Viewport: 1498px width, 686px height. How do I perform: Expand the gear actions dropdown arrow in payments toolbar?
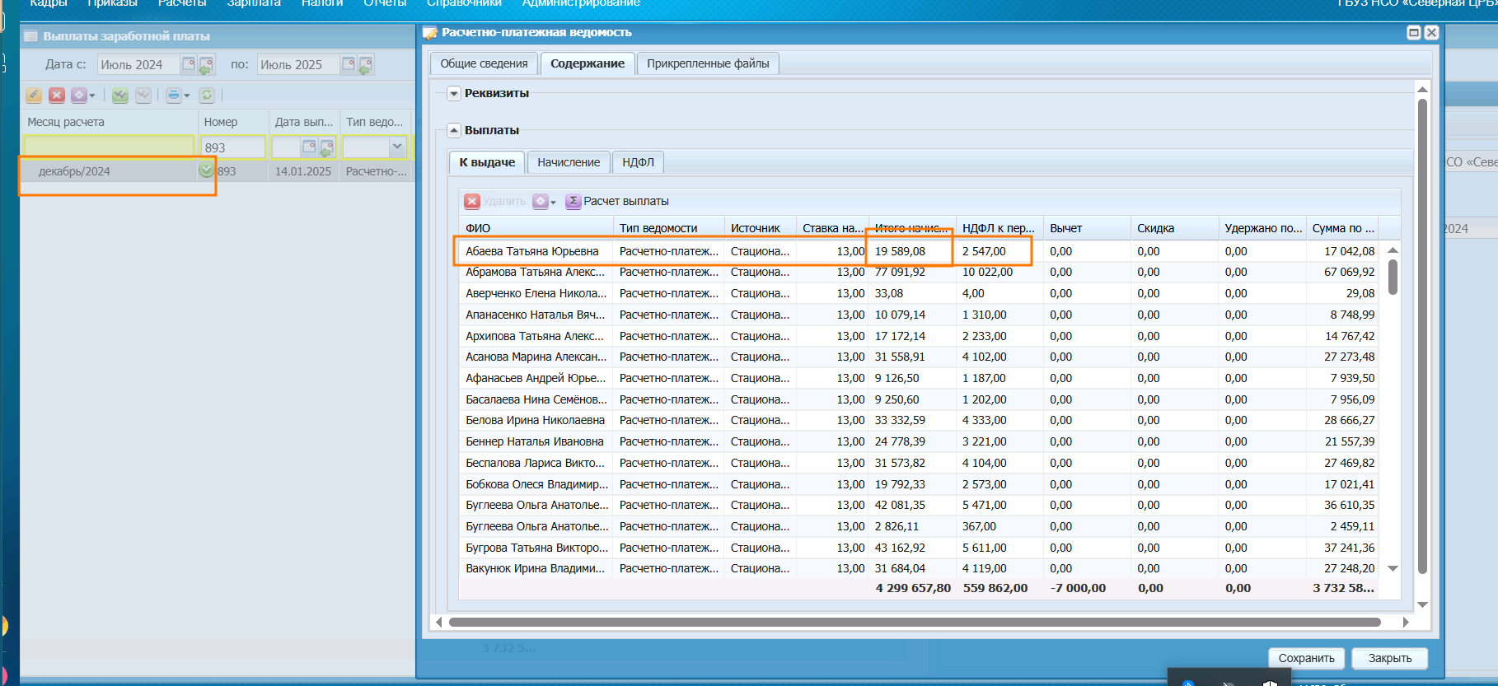point(92,96)
